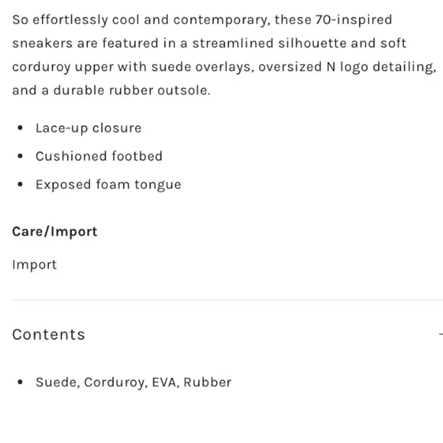
Task: Click "suede overlays" in the description
Action: point(202,67)
